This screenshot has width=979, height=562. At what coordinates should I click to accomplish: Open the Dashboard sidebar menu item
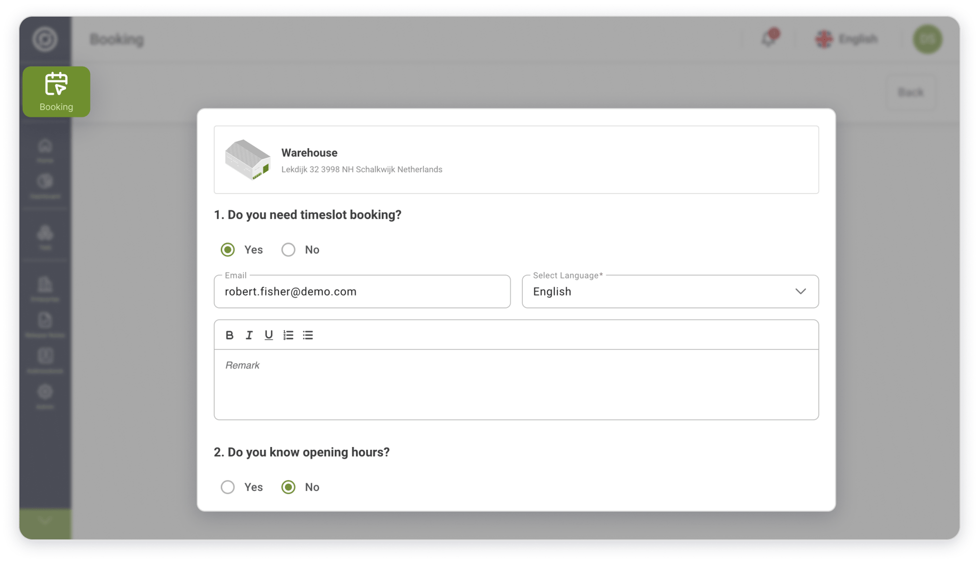coord(45,186)
